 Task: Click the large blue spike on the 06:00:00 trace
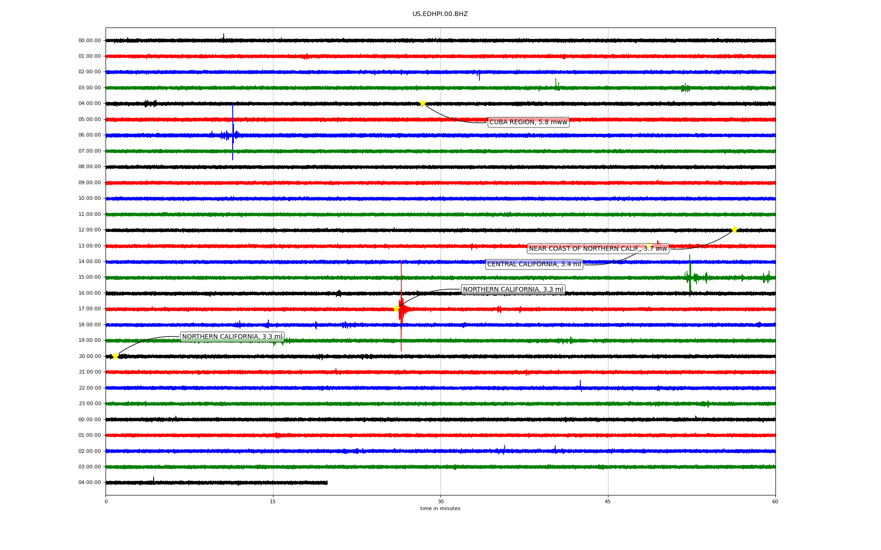tap(233, 131)
